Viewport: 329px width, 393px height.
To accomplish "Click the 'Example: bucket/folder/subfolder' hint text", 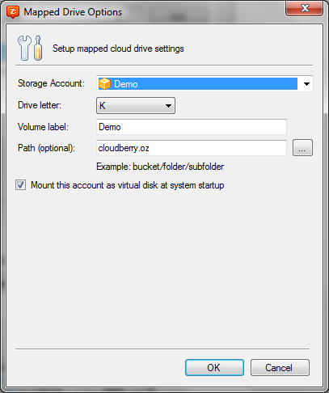I will click(160, 167).
